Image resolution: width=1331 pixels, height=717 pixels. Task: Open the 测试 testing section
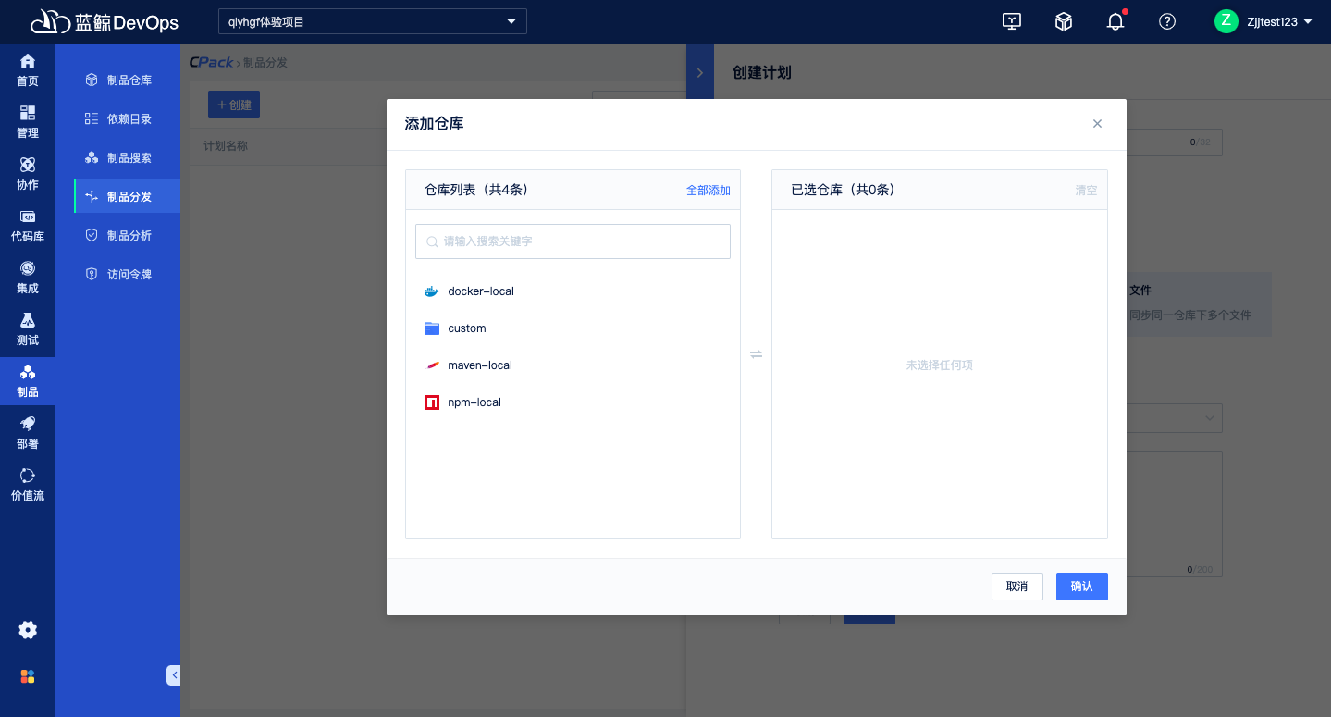click(28, 329)
